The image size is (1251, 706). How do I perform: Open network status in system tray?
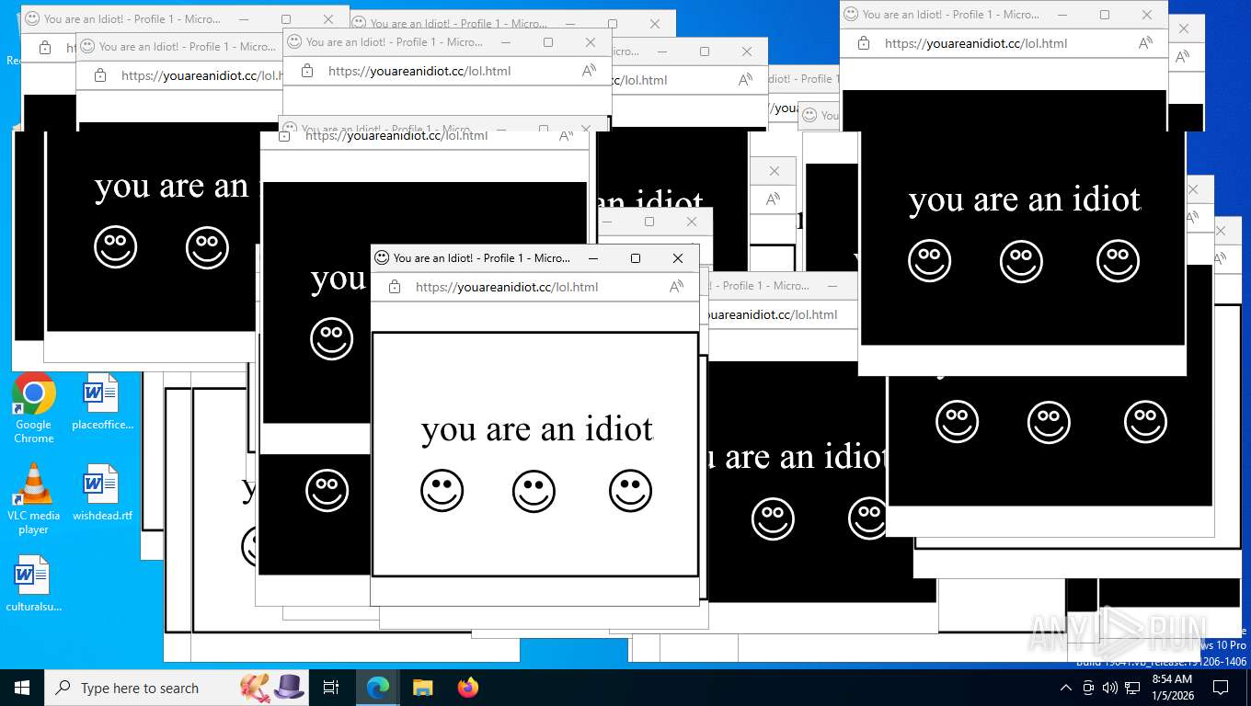click(x=1132, y=688)
